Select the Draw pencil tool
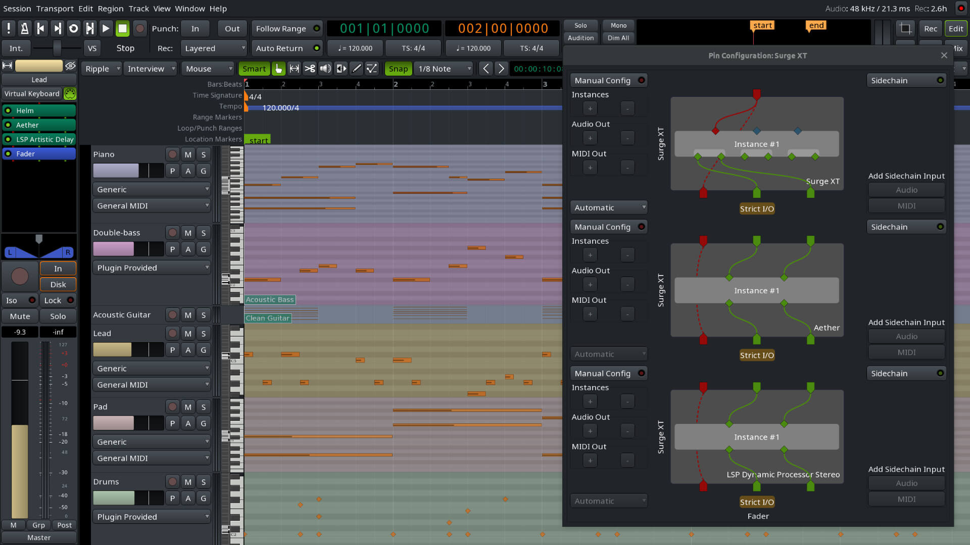Screen dimensions: 970x545 pos(357,69)
